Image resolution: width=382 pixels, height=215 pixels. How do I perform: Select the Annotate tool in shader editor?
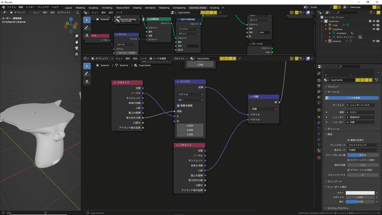click(87, 74)
